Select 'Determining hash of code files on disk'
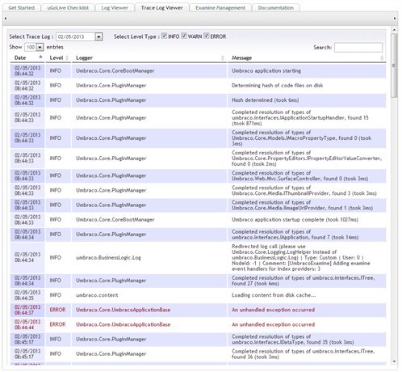The width and height of the screenshot is (402, 372). click(278, 86)
